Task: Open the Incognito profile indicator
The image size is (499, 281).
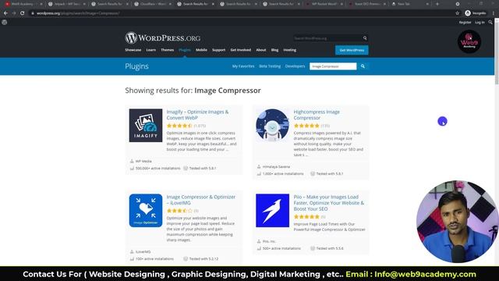Action: point(476,13)
